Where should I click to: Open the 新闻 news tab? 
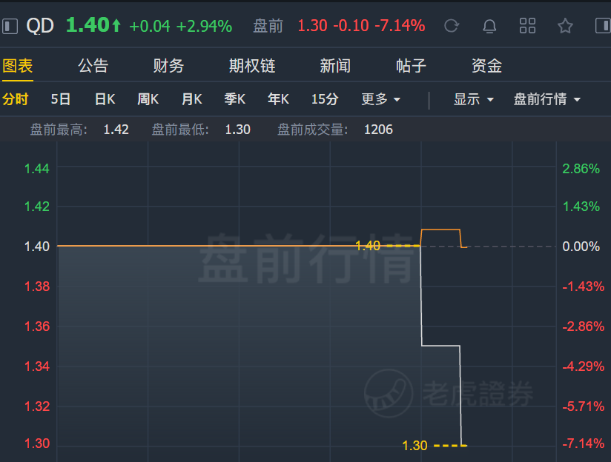[335, 66]
